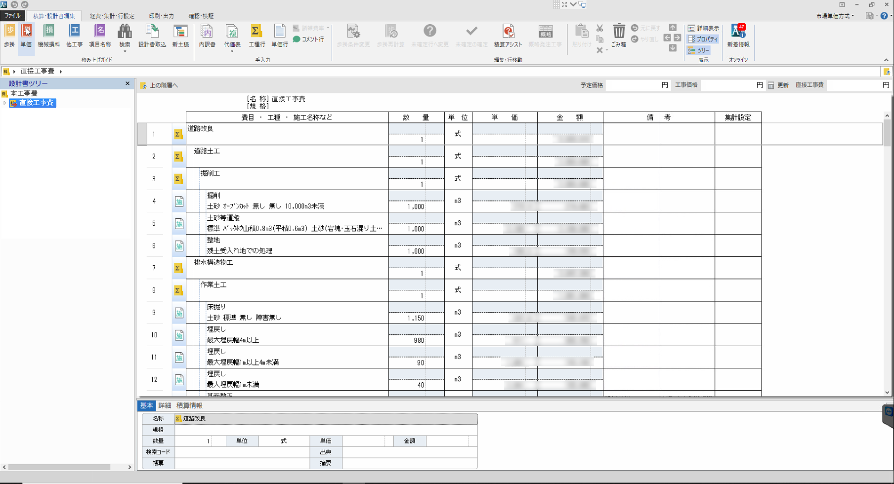Click the 歩掛 guide icon
894x484 pixels.
(9, 35)
